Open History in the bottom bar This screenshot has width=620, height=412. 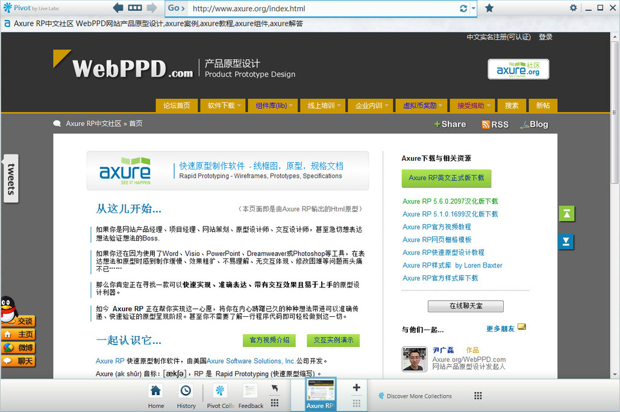(x=186, y=396)
